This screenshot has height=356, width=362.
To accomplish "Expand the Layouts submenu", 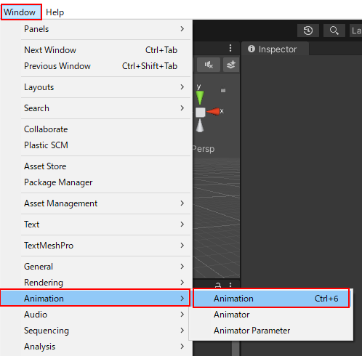I will [x=96, y=87].
